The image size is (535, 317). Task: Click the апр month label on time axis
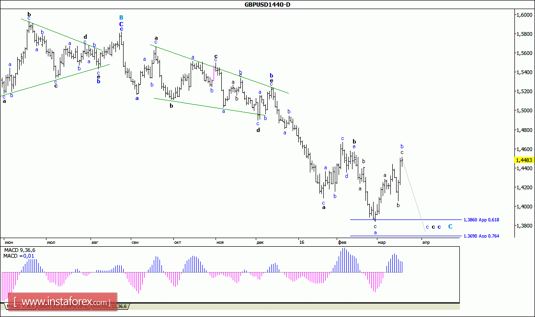(426, 242)
